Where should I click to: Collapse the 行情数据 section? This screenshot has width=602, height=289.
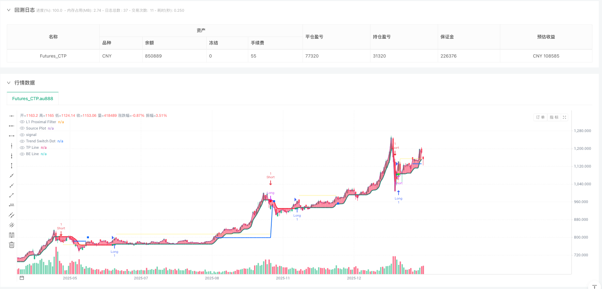click(x=9, y=83)
